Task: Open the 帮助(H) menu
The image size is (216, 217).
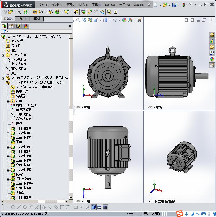Action: [139, 5]
